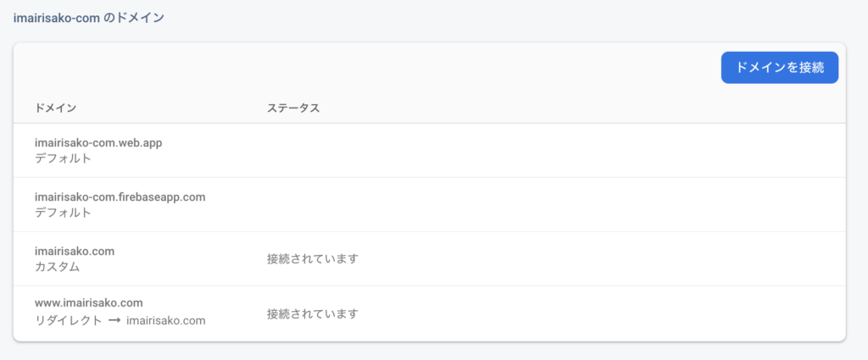Click the デフォルト label under web.app domain

tap(63, 158)
